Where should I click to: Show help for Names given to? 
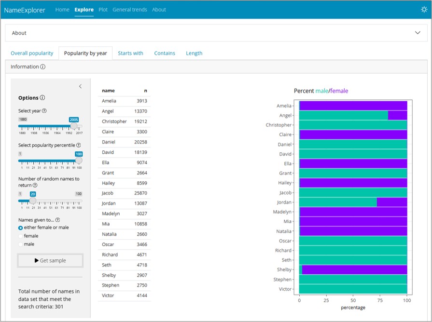[x=57, y=220]
